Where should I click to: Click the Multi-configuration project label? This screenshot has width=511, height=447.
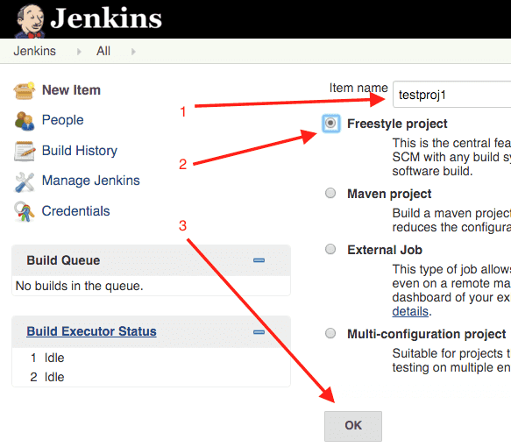pos(427,334)
